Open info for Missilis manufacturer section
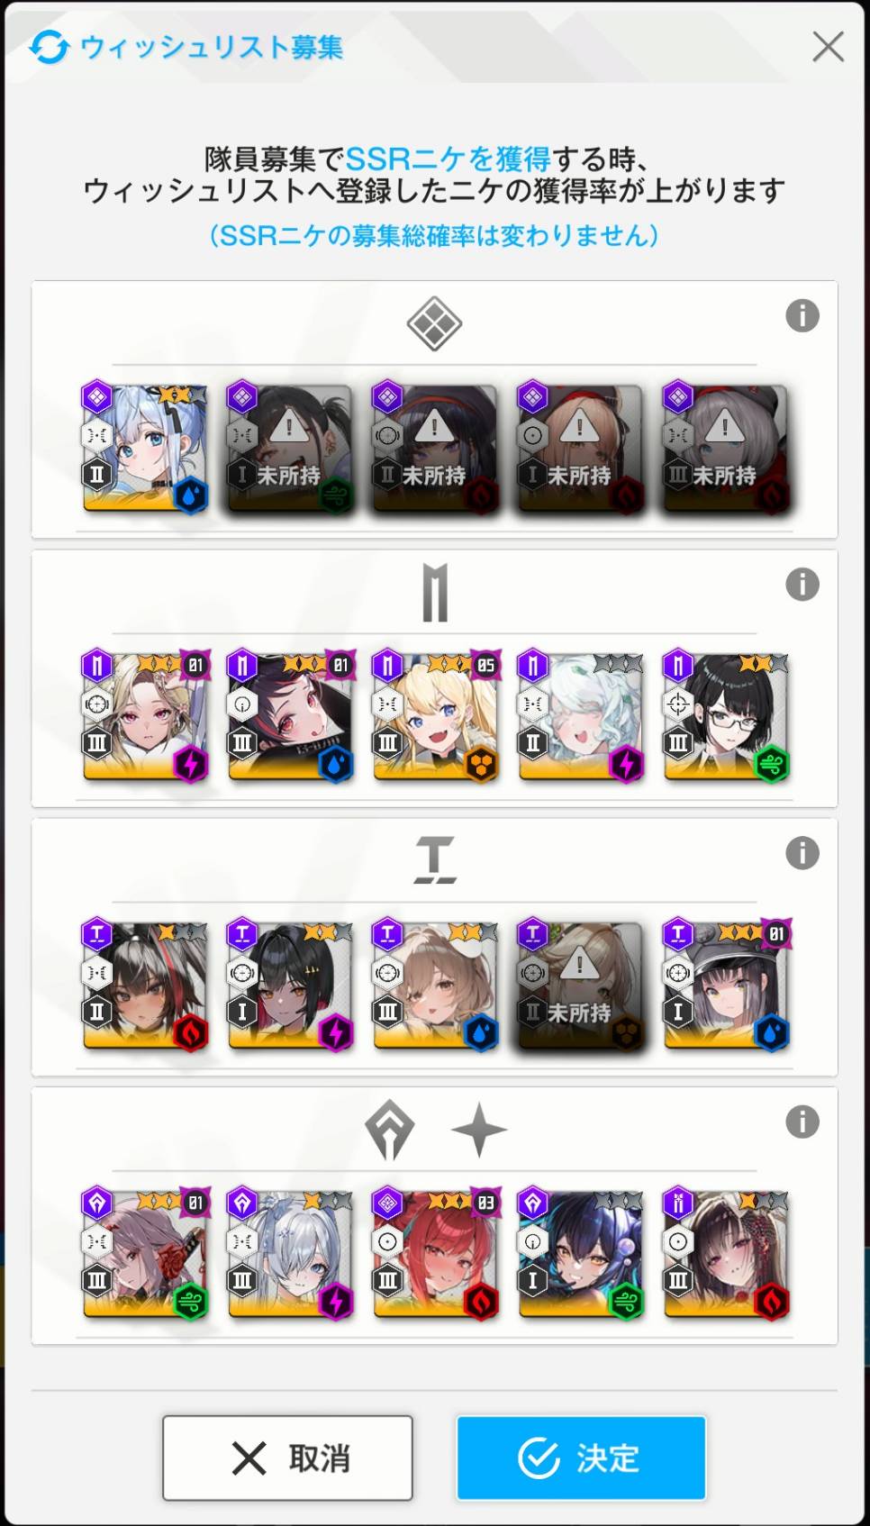 pyautogui.click(x=802, y=584)
